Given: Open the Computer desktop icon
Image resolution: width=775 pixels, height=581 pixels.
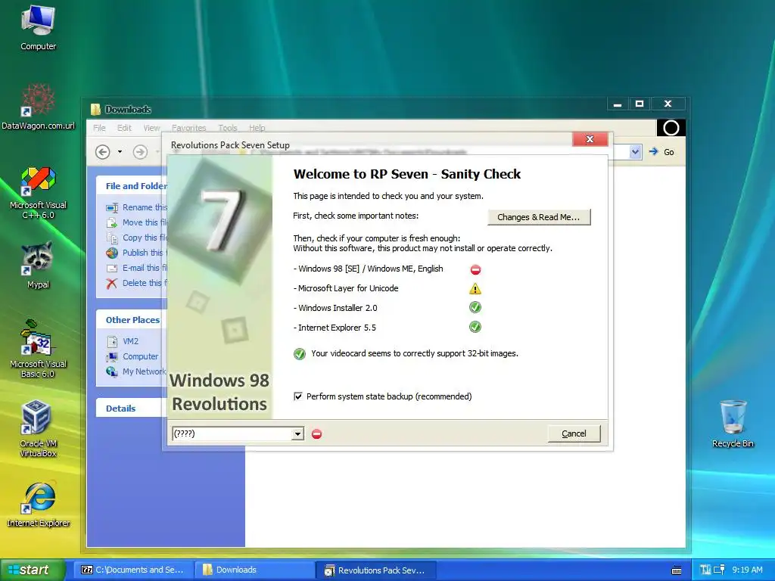Looking at the screenshot, I should 38,28.
